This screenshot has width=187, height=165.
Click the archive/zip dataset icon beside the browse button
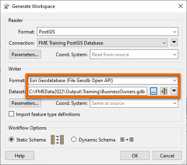tap(164, 91)
